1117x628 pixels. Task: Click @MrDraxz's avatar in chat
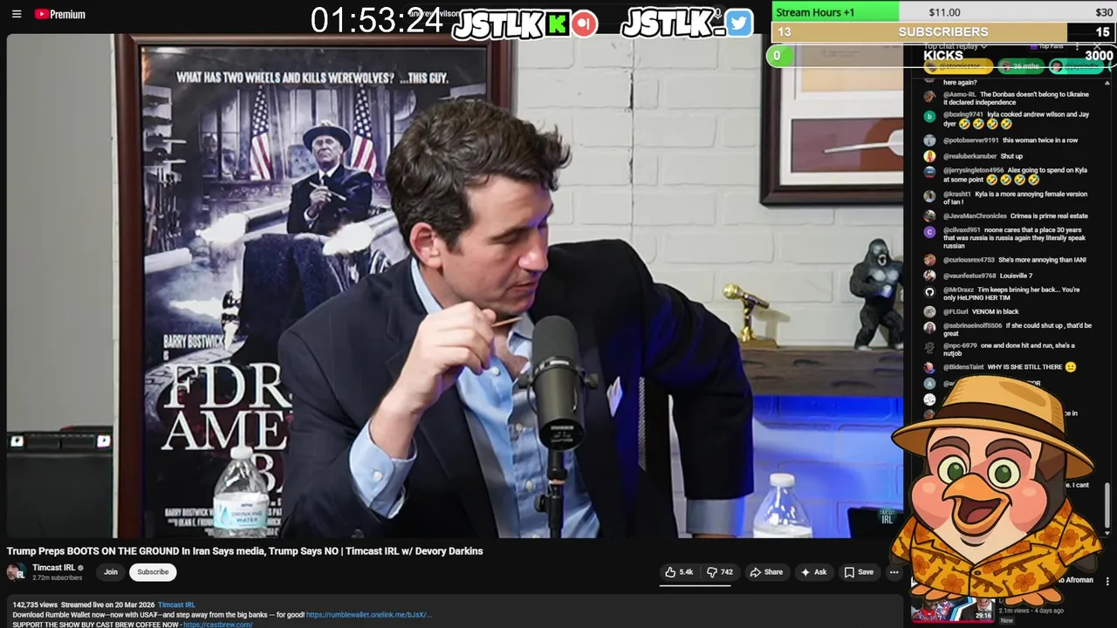click(929, 292)
